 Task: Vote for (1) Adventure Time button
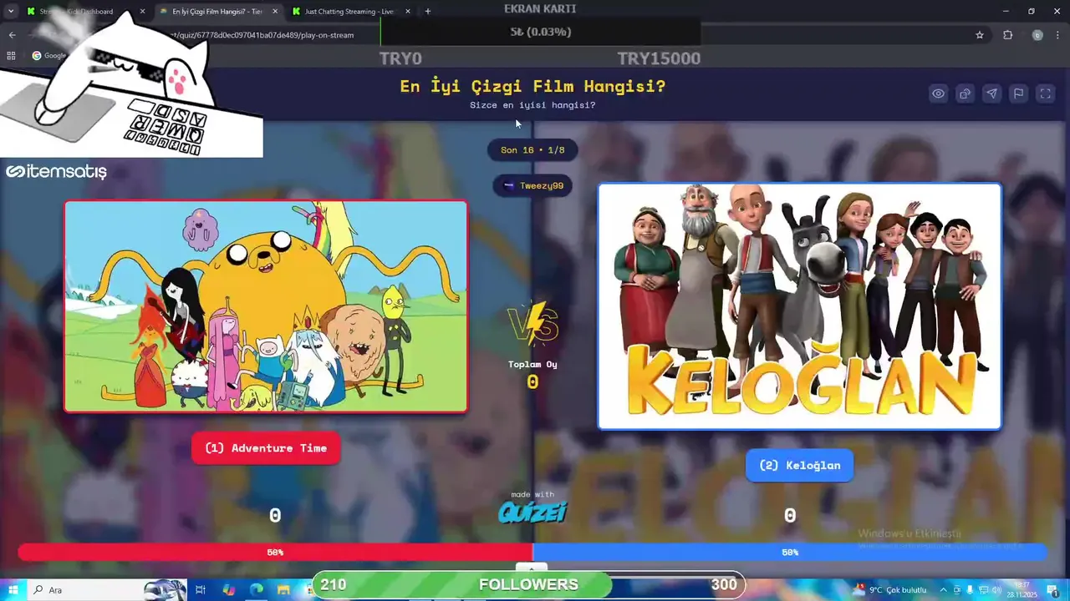[x=266, y=448]
